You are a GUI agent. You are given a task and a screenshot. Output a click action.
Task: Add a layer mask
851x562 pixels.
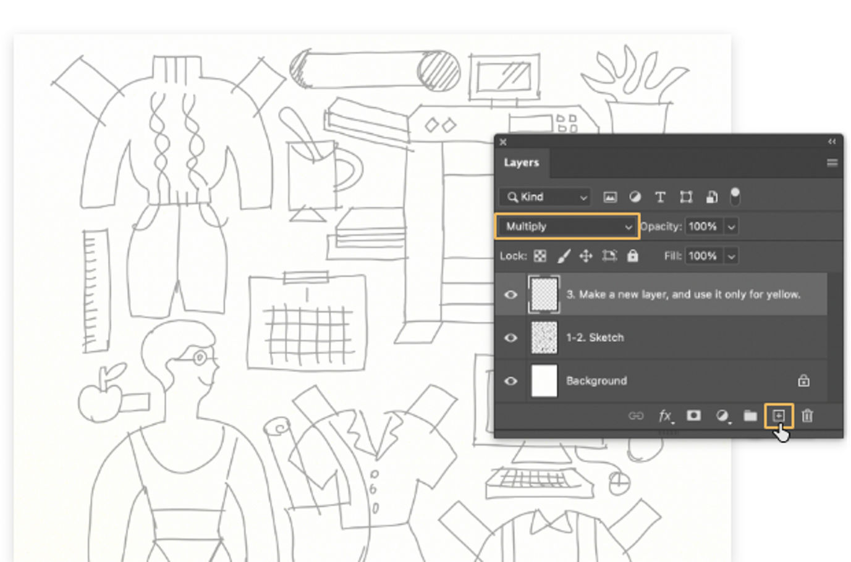[694, 415]
